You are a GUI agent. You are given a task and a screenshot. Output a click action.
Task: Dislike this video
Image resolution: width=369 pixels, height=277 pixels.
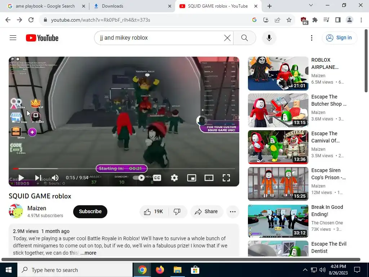point(177,211)
